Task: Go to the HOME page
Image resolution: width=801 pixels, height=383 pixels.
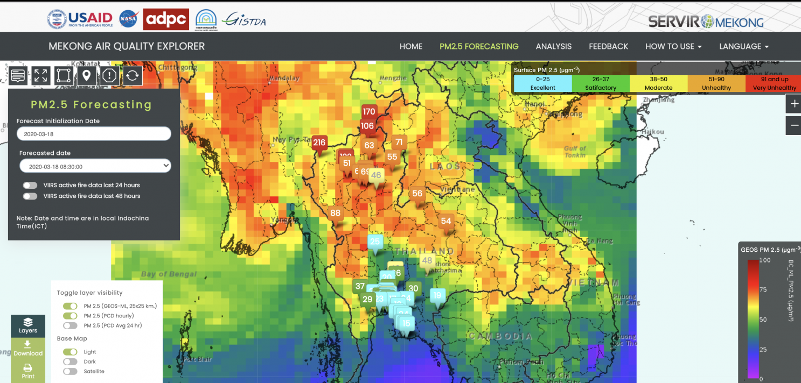Action: (x=411, y=46)
